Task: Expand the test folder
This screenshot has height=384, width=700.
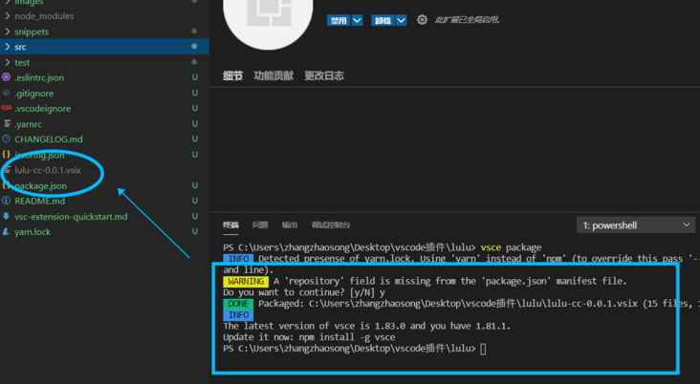Action: click(x=8, y=62)
